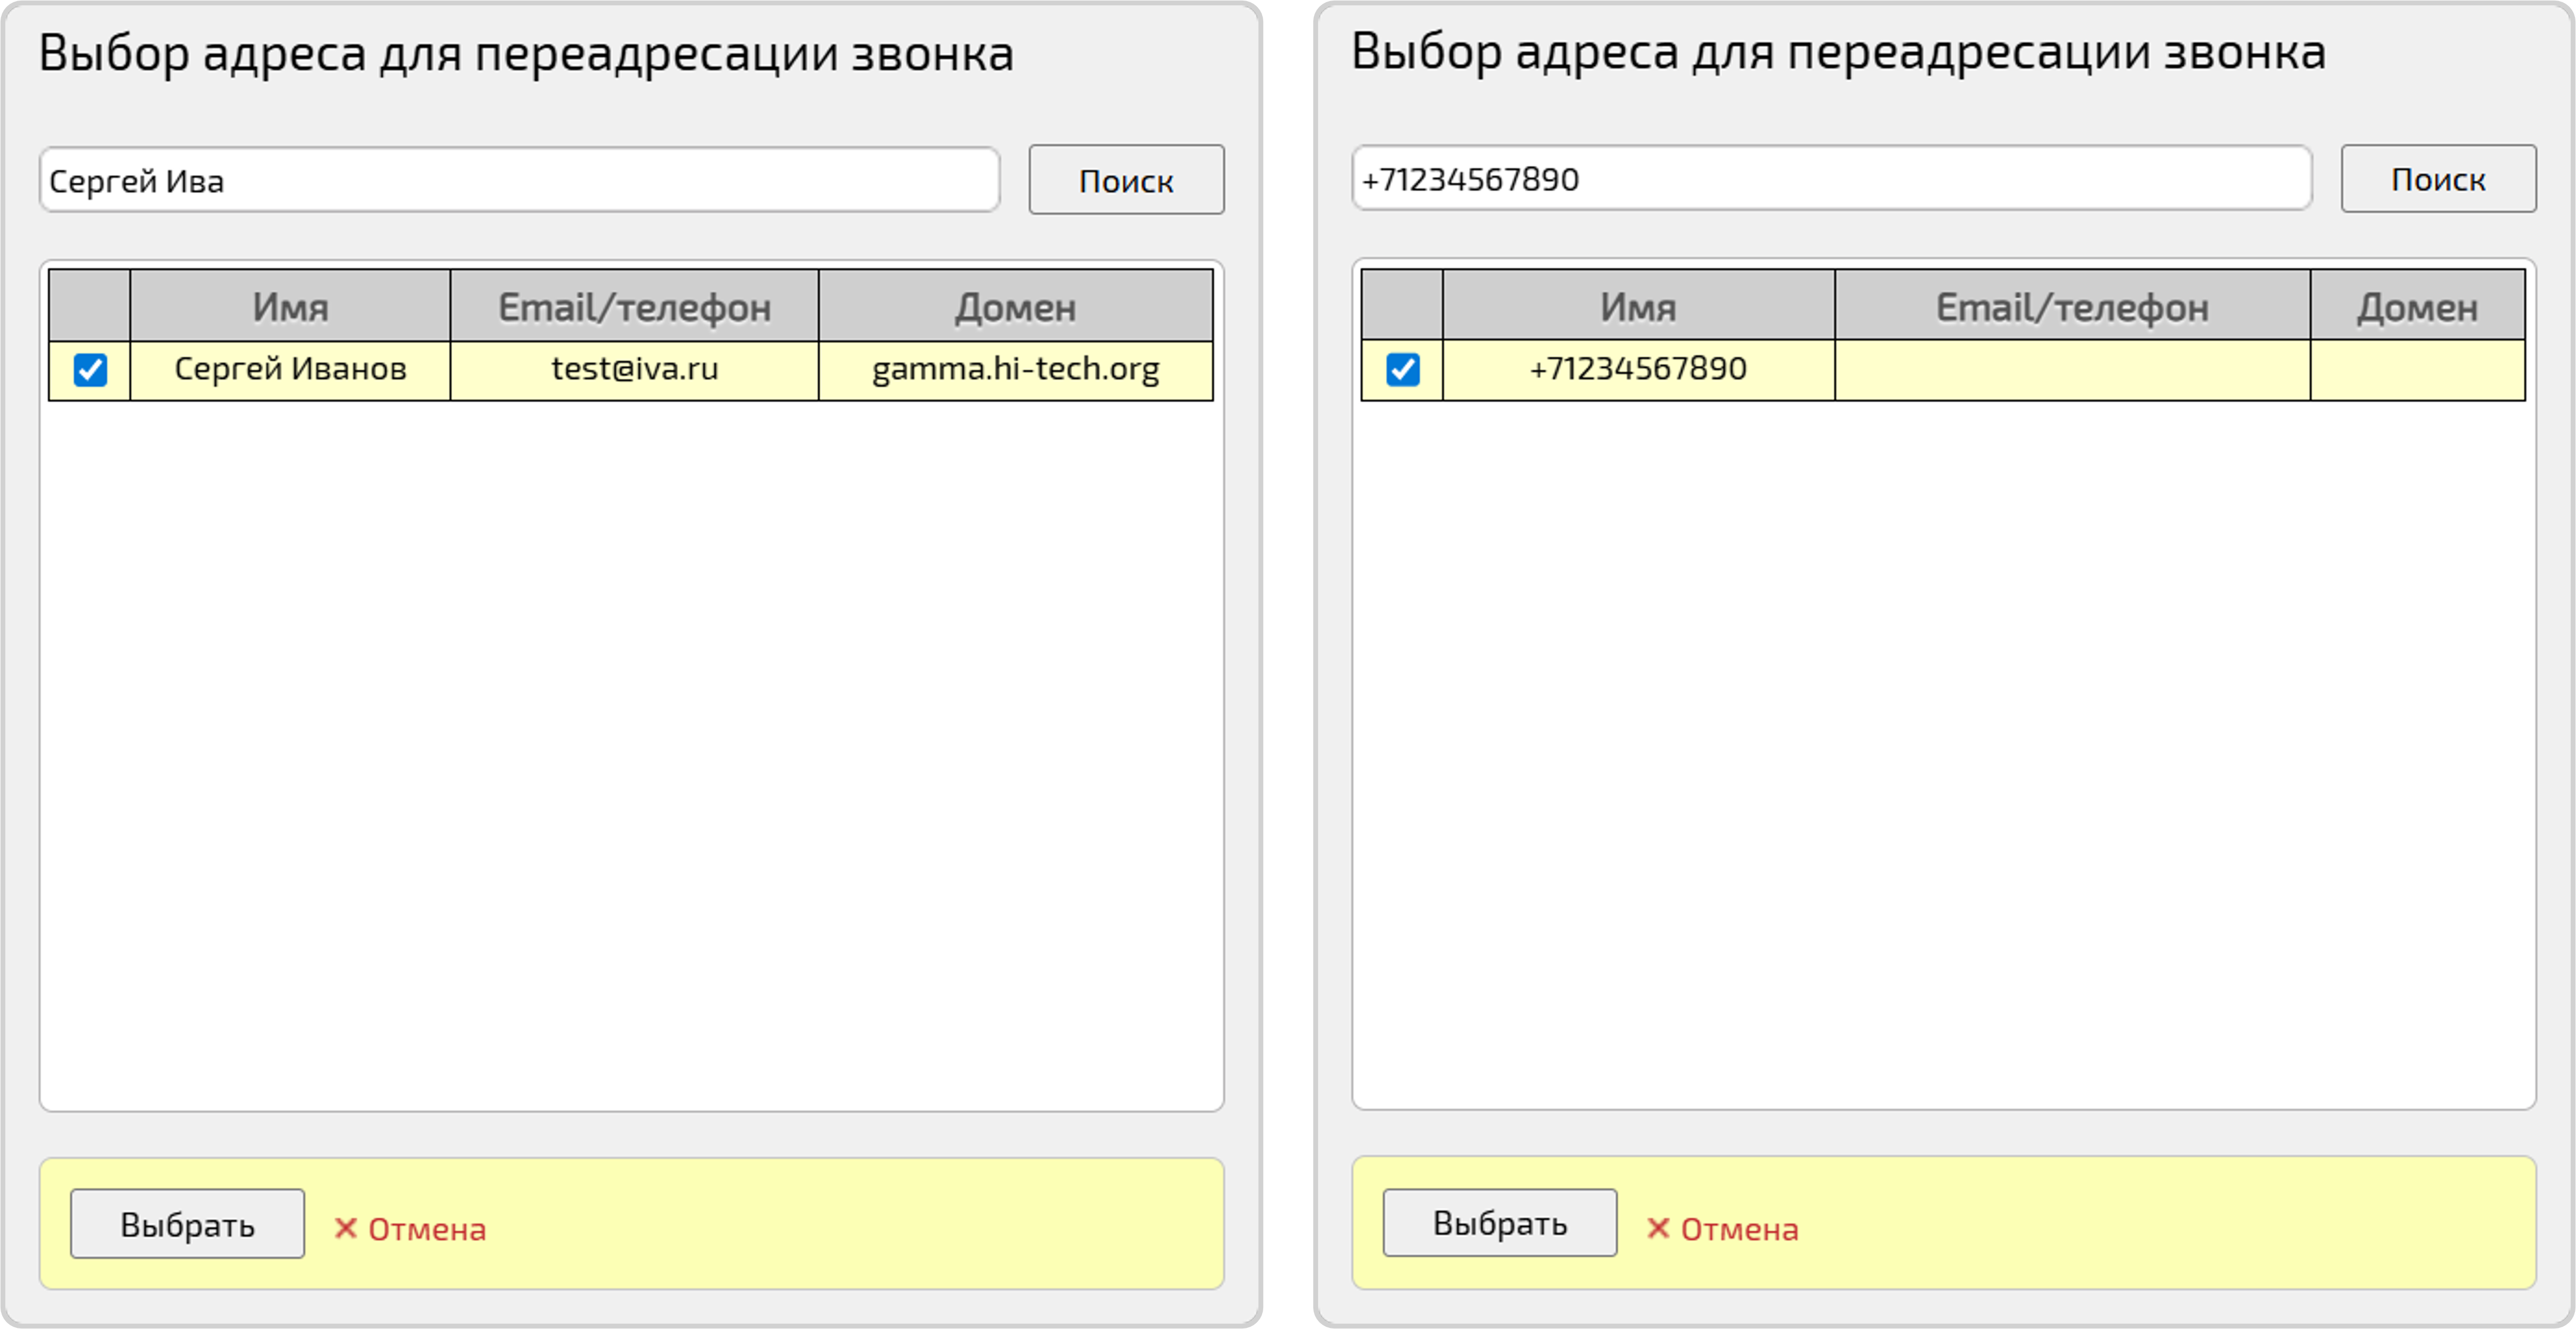This screenshot has height=1329, width=2576.
Task: Uncheck the Сергей Иванов row checkbox
Action: click(90, 370)
